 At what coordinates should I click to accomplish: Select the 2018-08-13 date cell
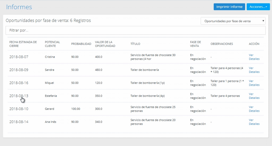[19, 96]
